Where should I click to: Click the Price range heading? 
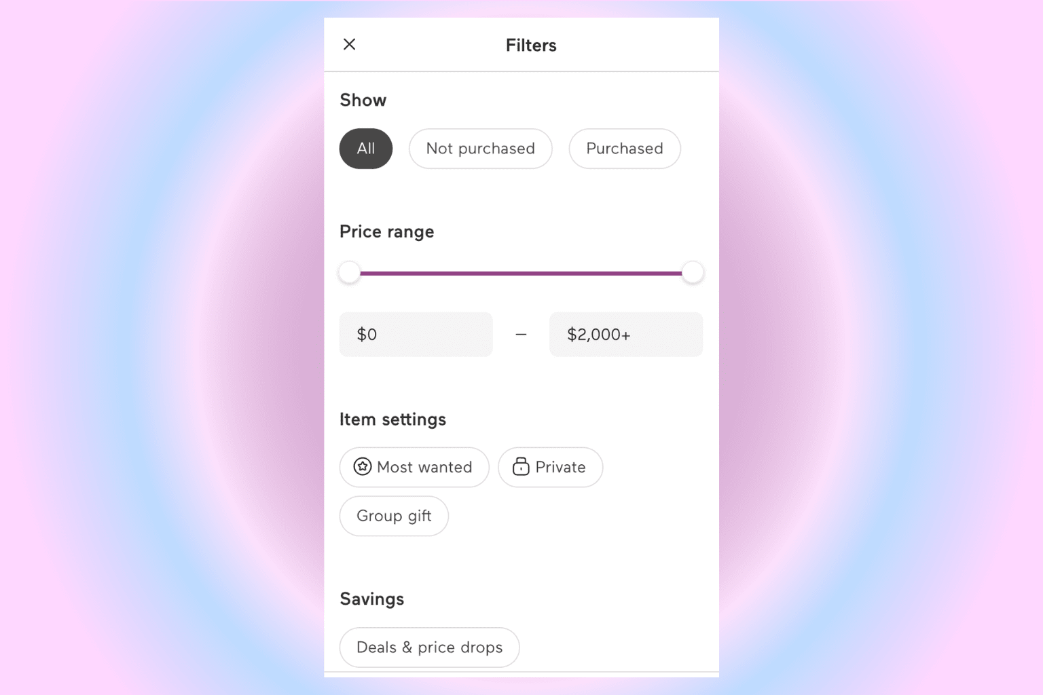386,231
